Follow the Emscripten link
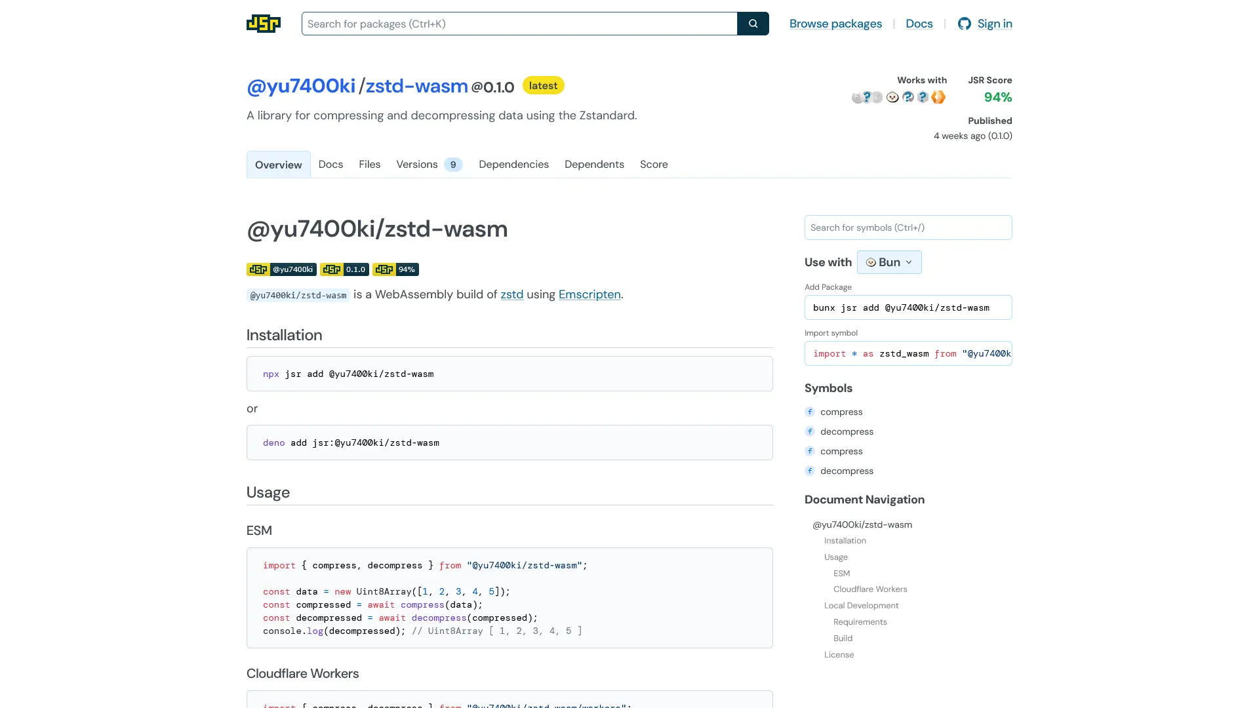Image resolution: width=1259 pixels, height=708 pixels. click(x=589, y=294)
